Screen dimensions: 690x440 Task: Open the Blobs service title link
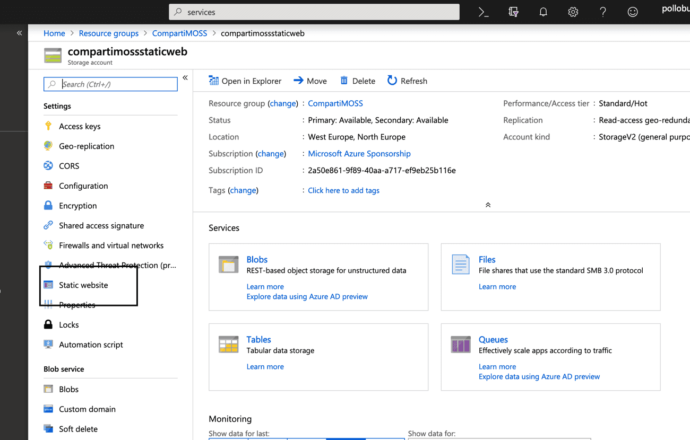(x=257, y=259)
